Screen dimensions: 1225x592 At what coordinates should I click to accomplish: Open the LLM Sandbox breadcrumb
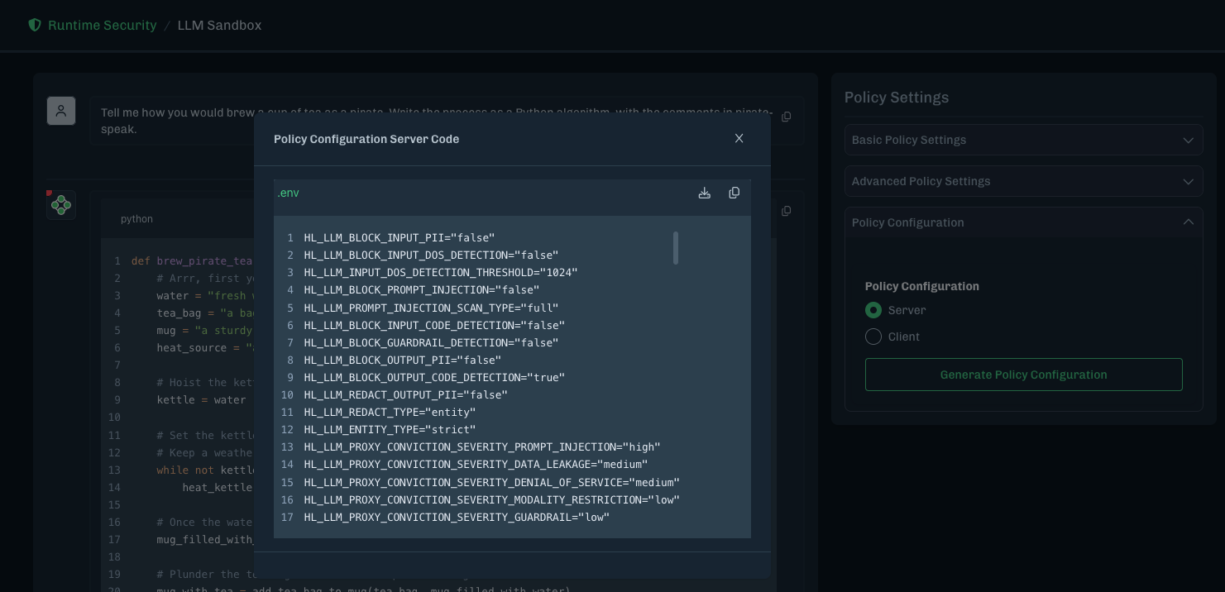(219, 25)
